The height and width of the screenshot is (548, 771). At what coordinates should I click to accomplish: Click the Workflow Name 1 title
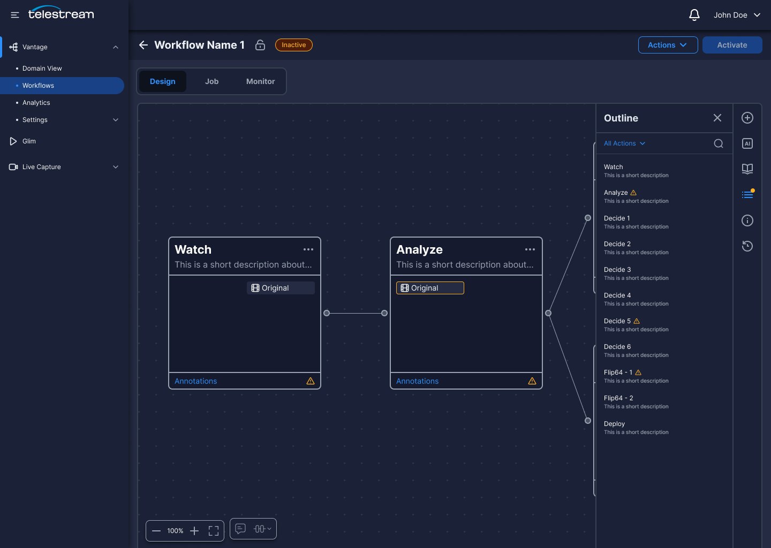pos(199,45)
